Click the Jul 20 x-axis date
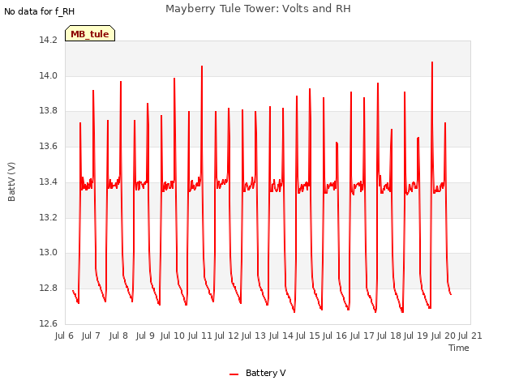 click(444, 336)
